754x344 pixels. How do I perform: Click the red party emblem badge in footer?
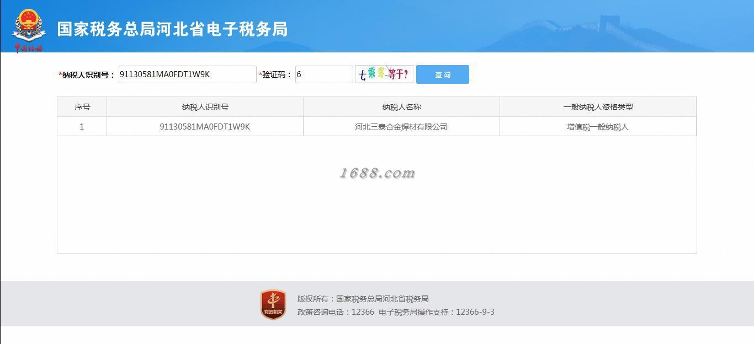273,305
